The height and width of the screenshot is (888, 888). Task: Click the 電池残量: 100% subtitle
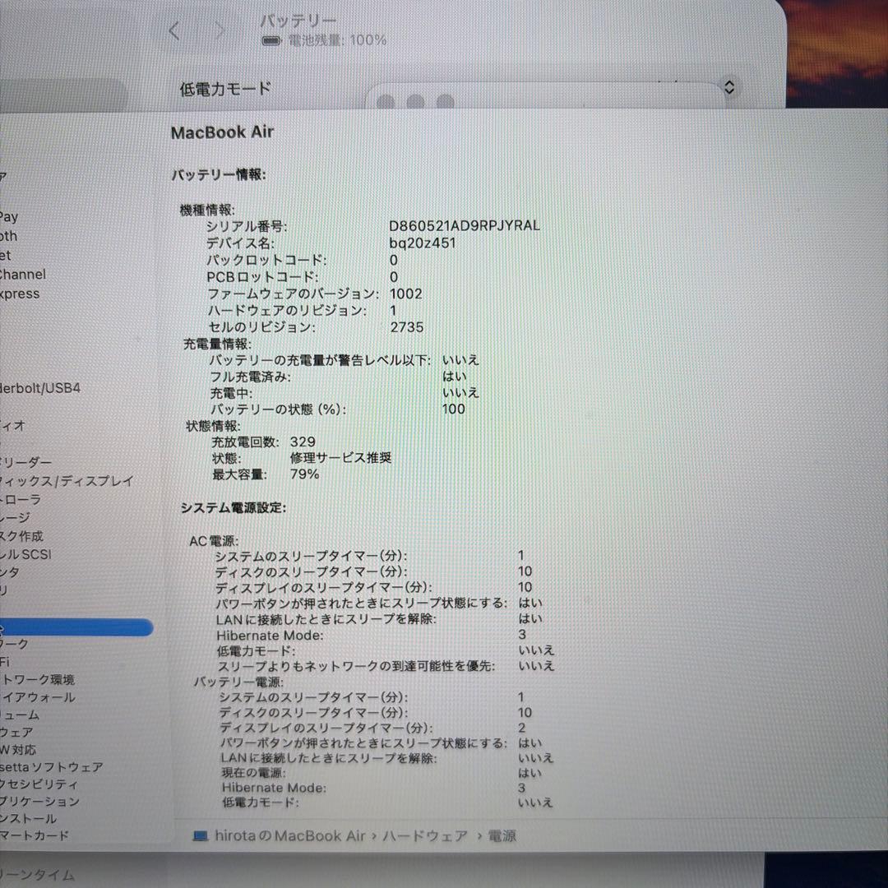tap(338, 40)
